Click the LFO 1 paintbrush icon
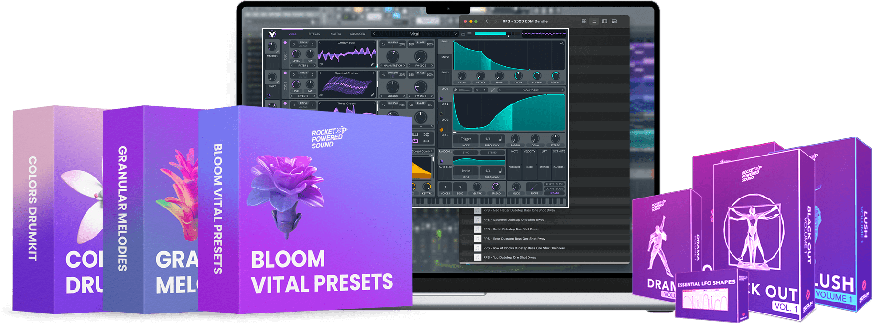This screenshot has width=872, height=323. (455, 90)
